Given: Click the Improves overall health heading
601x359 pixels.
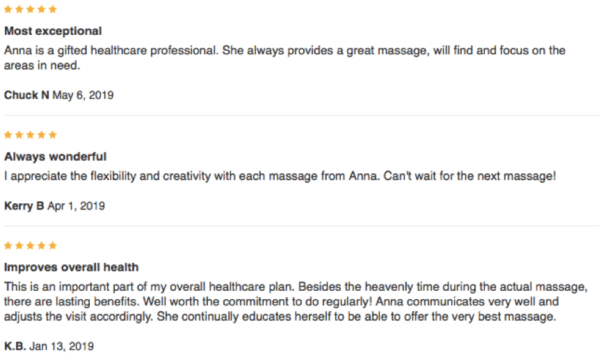Looking at the screenshot, I should click(71, 267).
